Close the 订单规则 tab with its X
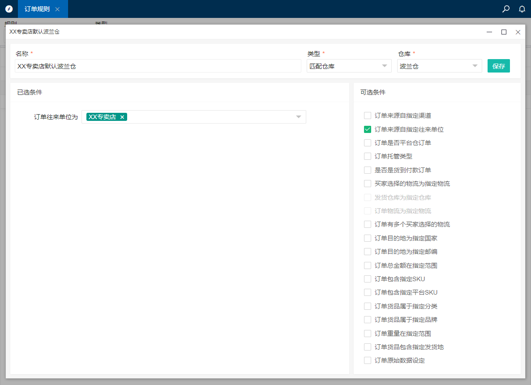This screenshot has width=531, height=385. coord(57,9)
